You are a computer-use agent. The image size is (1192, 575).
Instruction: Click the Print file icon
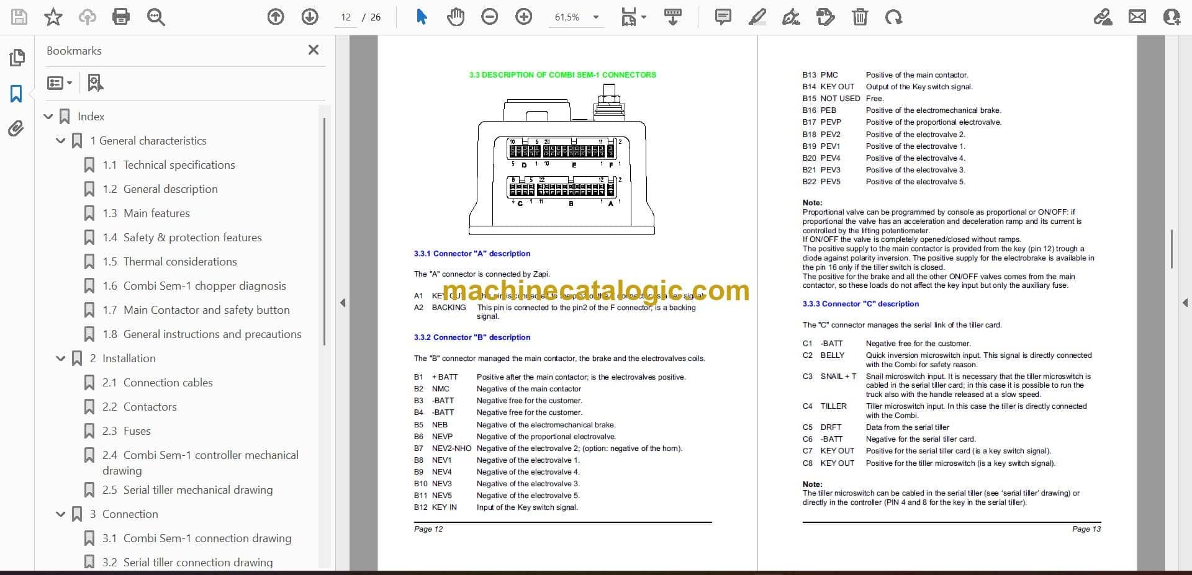pos(121,17)
